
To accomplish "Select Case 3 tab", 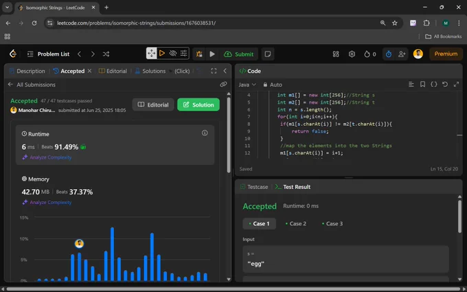I will [332, 223].
